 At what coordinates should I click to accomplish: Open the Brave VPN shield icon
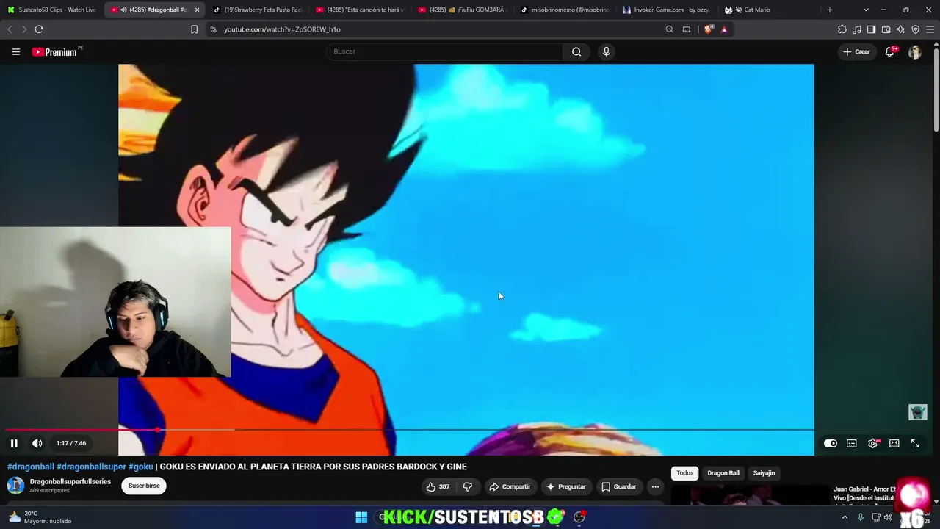[916, 29]
